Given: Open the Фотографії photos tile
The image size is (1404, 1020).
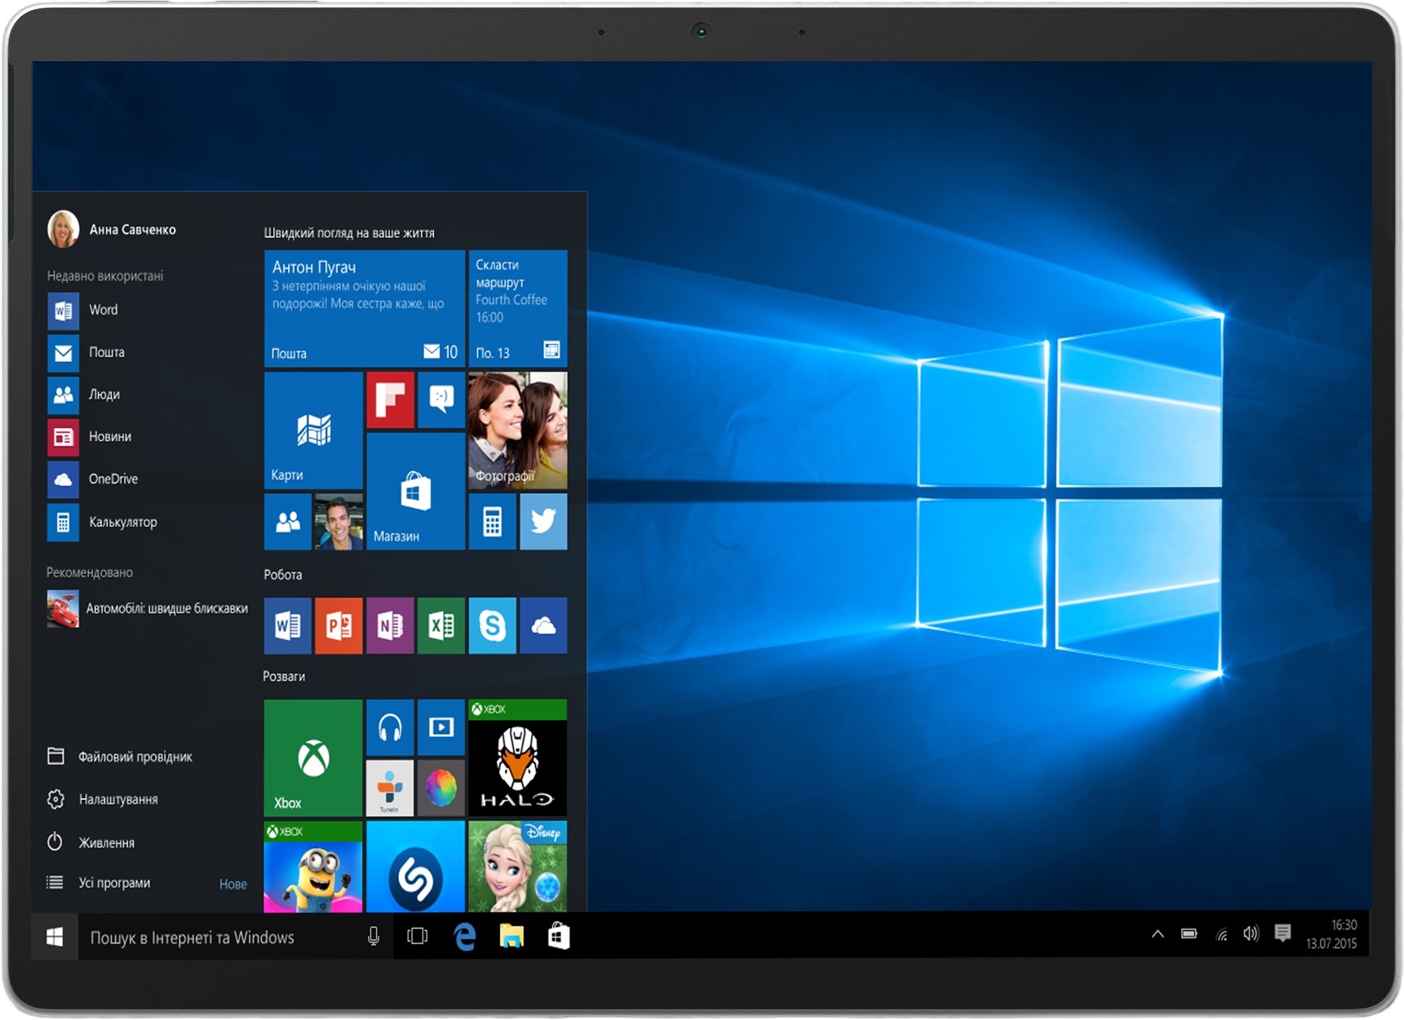Looking at the screenshot, I should point(518,430).
